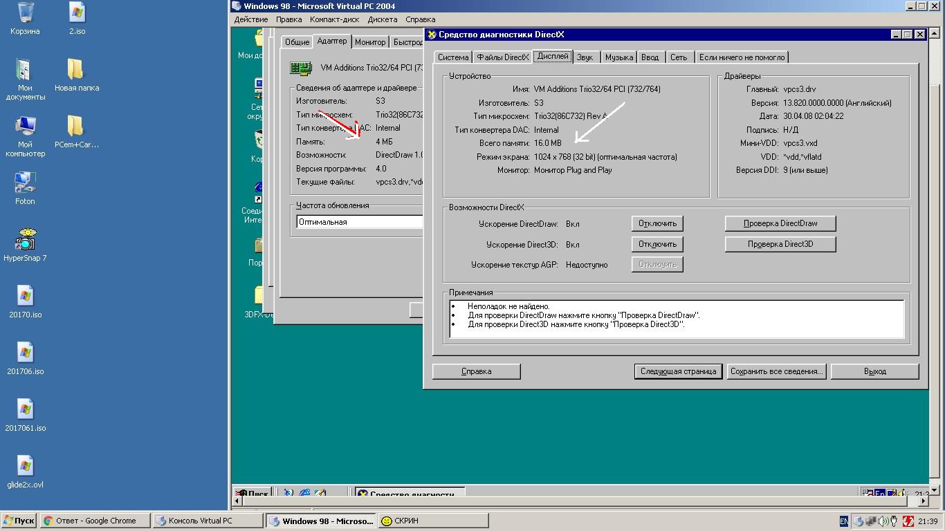This screenshot has height=531, width=945.
Task: Switch to the Звук tab
Action: (585, 57)
